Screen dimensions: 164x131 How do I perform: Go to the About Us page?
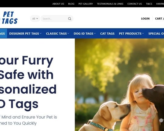click(58, 4)
